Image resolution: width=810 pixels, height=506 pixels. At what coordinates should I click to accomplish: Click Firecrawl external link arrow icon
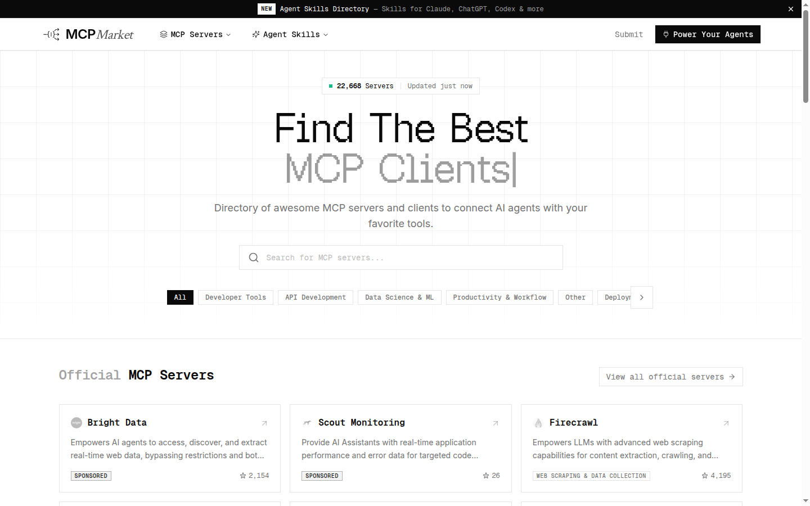(726, 423)
